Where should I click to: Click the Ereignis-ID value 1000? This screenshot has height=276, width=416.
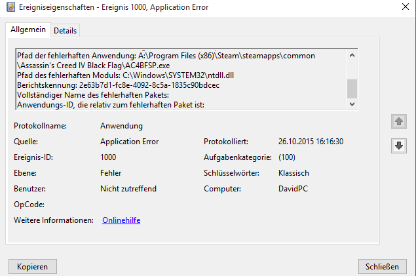pyautogui.click(x=108, y=157)
